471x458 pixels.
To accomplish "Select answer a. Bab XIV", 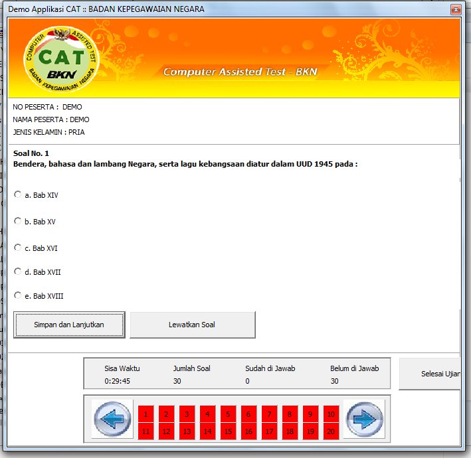I will (x=18, y=194).
